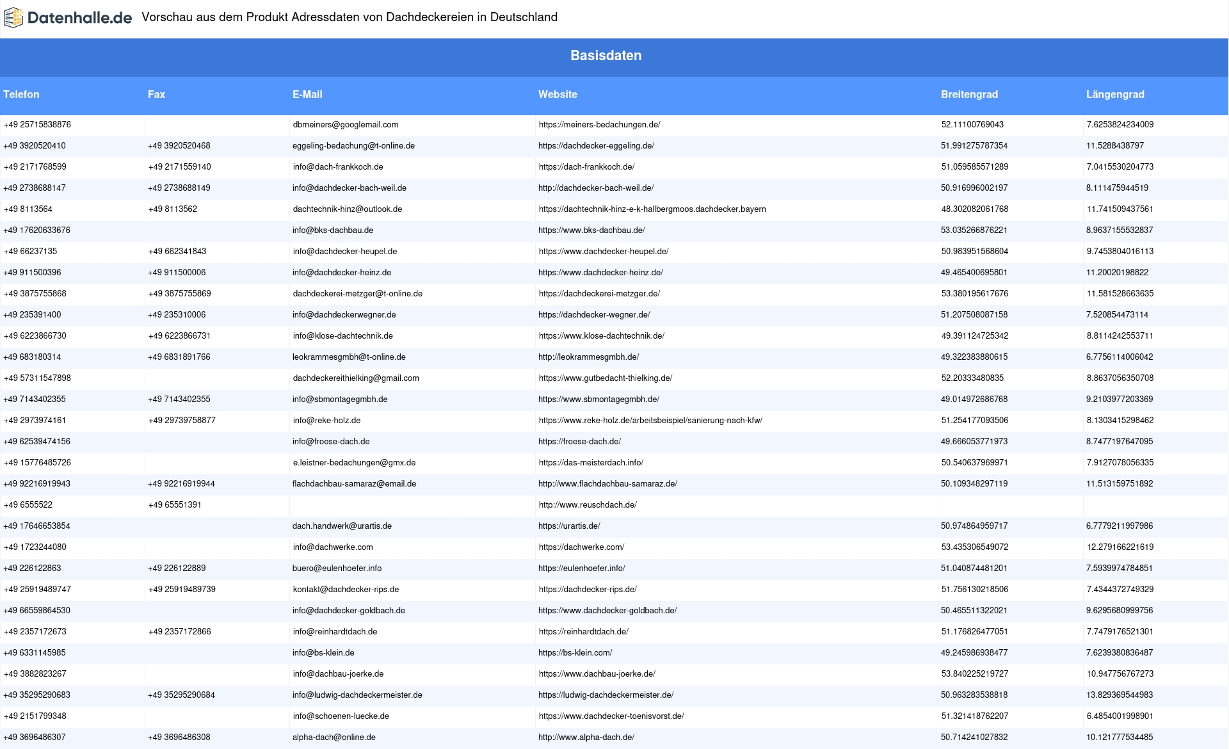
Task: Click the URL http://leokrammesgmbh.de/
Action: 588,357
